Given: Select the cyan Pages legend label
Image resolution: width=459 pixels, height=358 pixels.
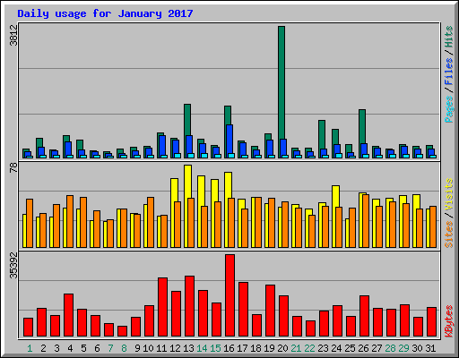Looking at the screenshot, I should point(449,109).
